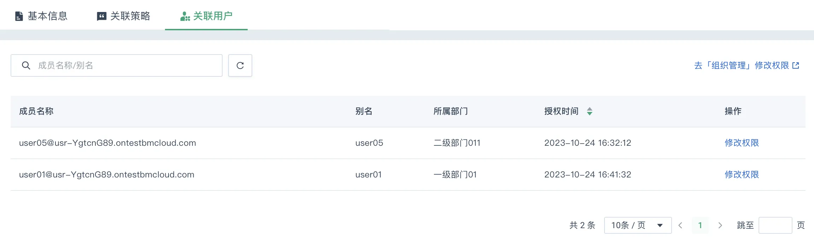This screenshot has width=814, height=238.
Task: Open 去「组织管理」修改权限 link
Action: click(x=746, y=65)
